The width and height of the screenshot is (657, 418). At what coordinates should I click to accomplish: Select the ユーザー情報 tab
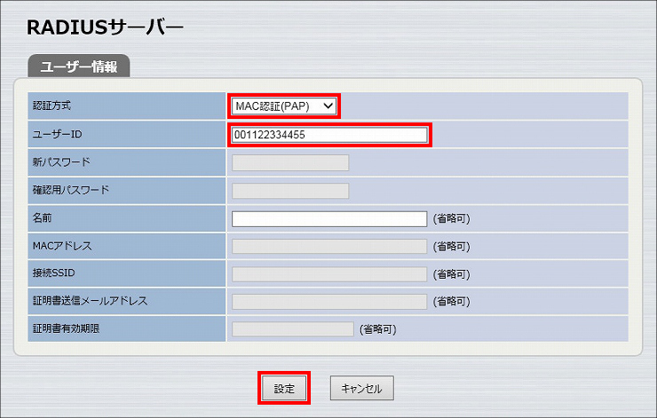[79, 67]
